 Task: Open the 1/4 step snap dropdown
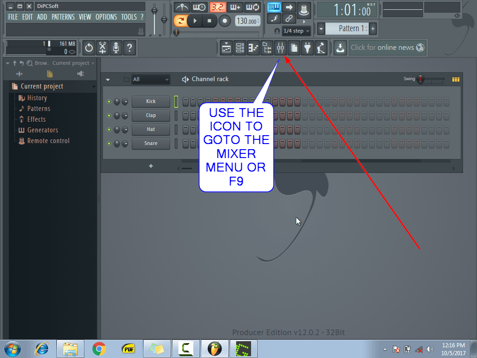[x=296, y=31]
